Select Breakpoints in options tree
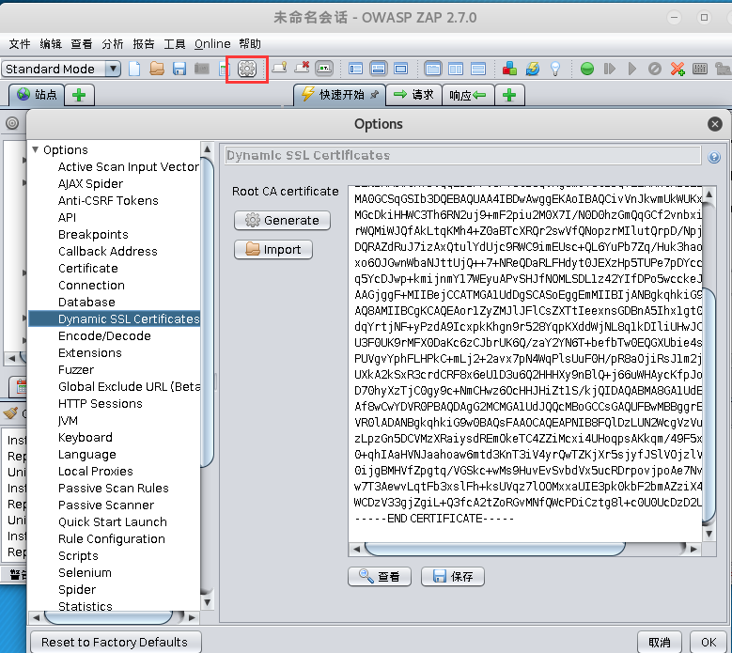 tap(93, 234)
